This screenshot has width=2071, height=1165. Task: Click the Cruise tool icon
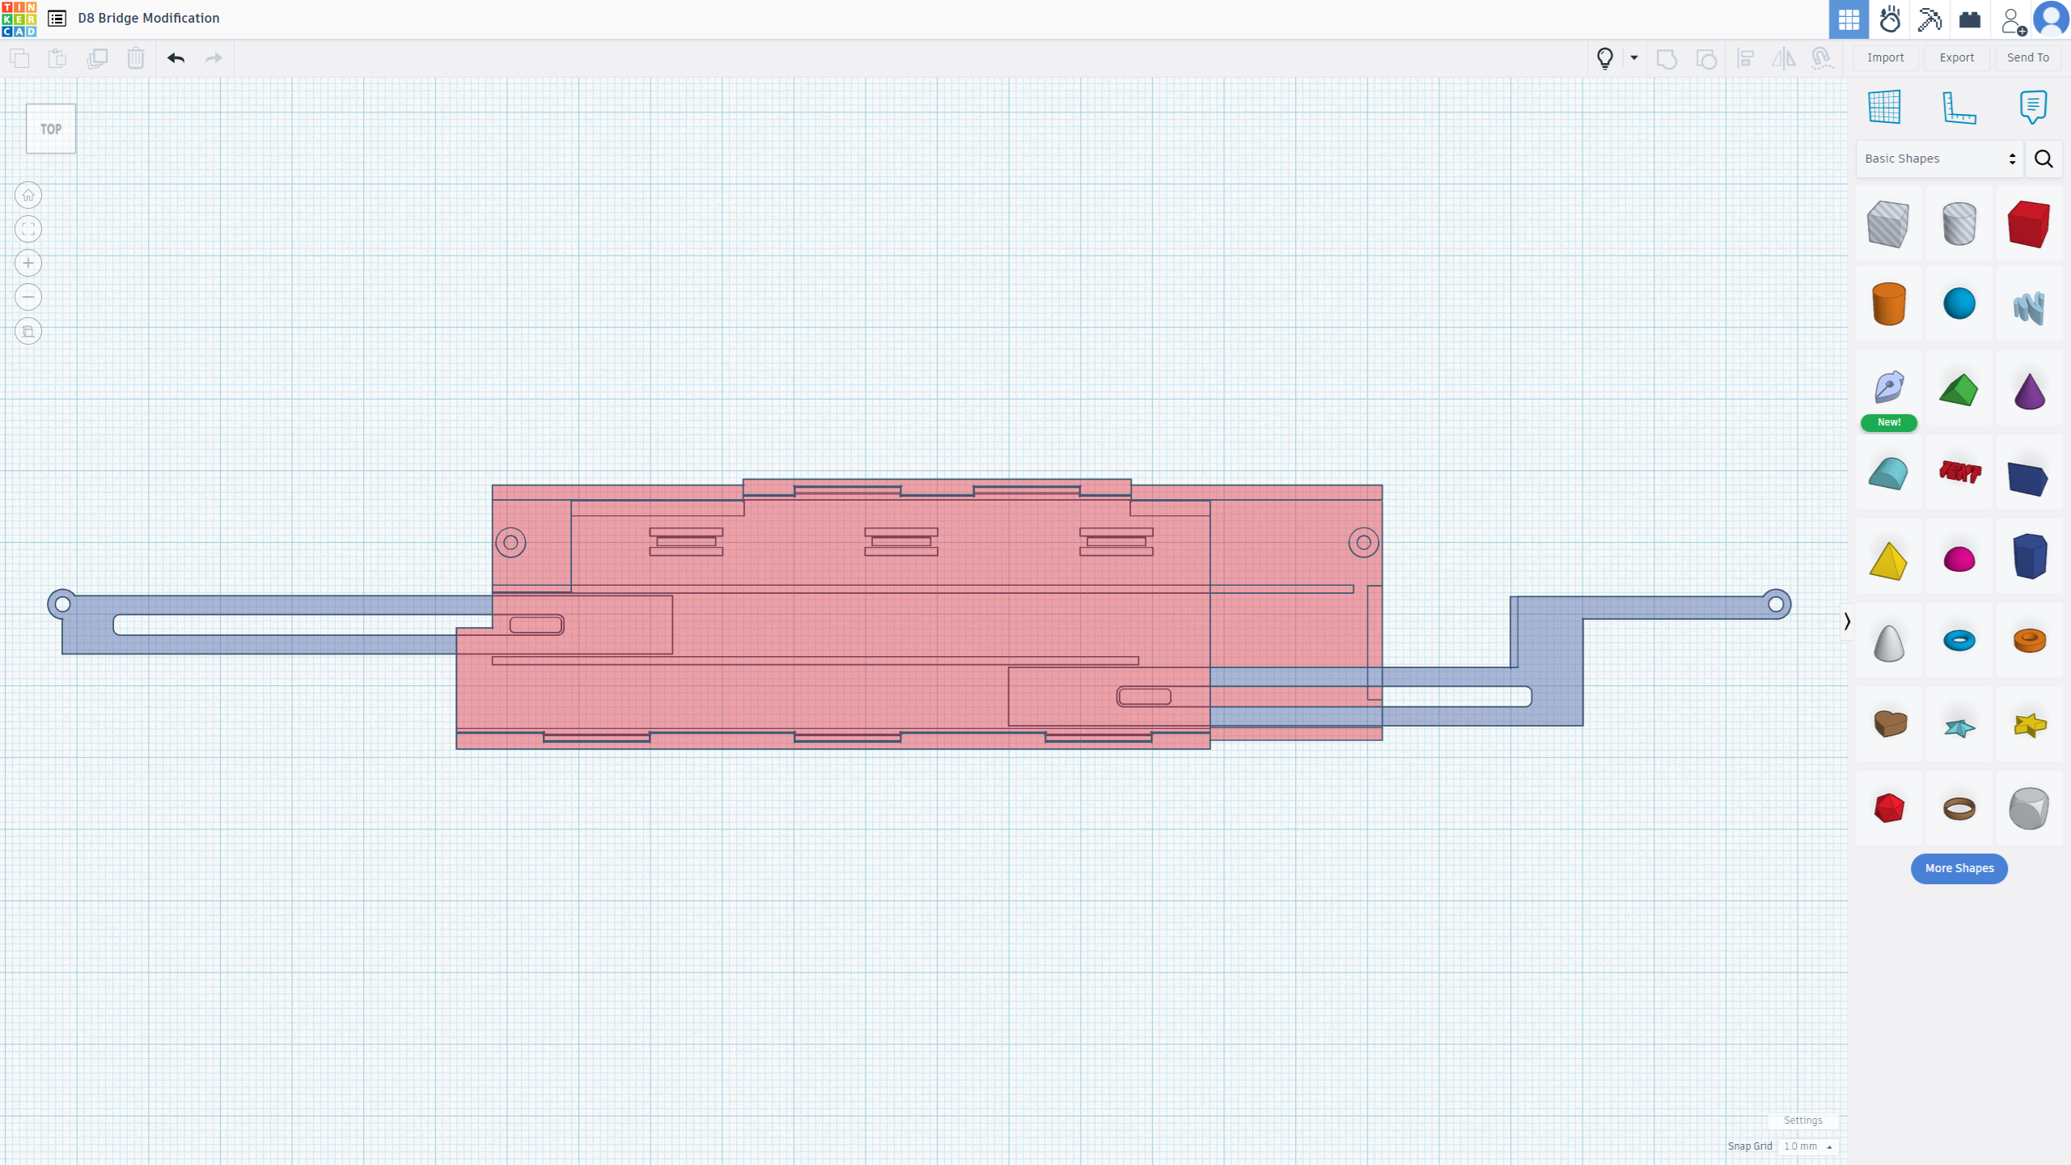coord(1822,58)
